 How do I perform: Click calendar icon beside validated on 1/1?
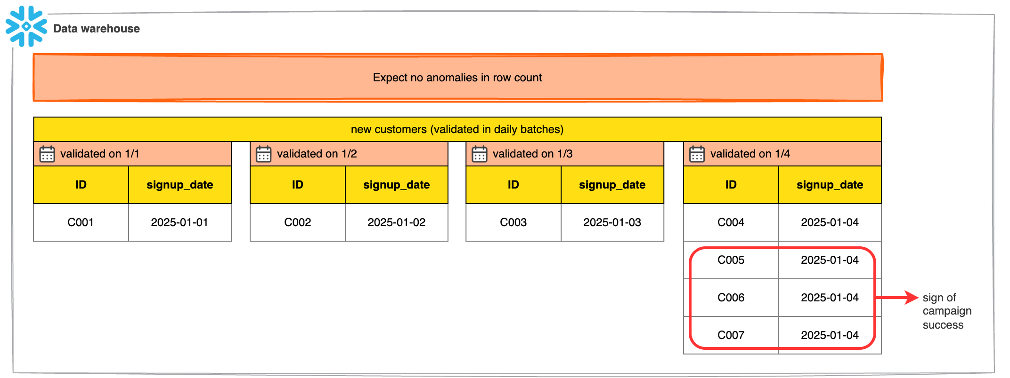[x=47, y=154]
